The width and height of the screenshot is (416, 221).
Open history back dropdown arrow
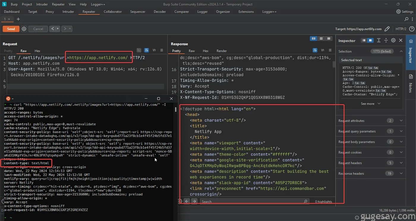(x=58, y=29)
